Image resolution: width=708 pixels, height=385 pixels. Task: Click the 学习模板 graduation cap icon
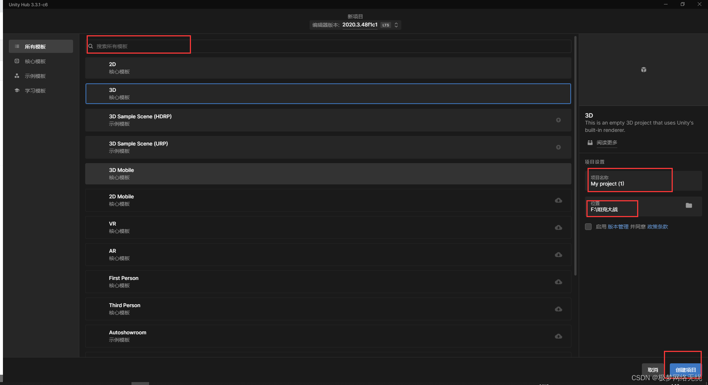[17, 90]
